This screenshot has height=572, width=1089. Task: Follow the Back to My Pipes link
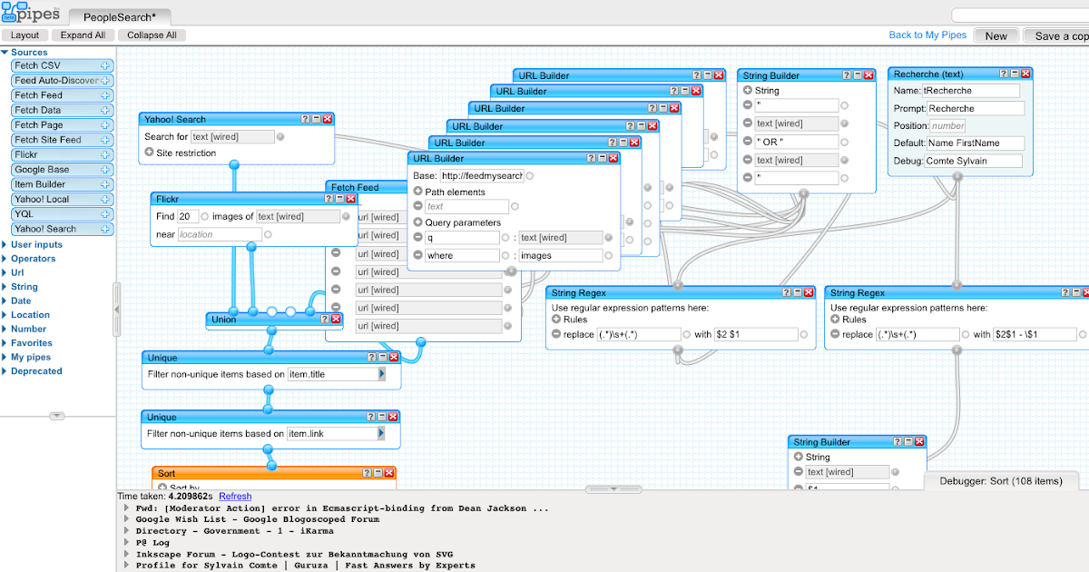click(927, 35)
